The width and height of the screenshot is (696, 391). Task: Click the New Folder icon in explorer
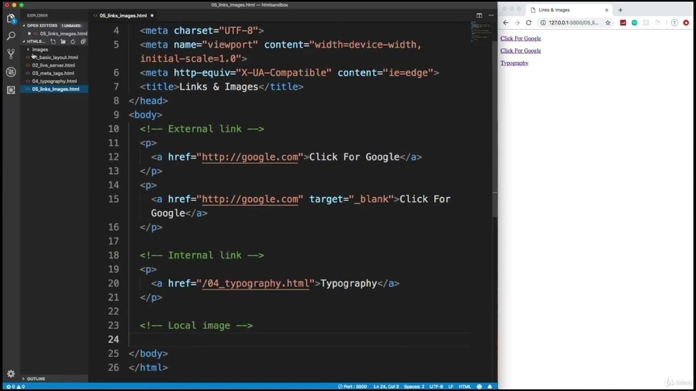tap(63, 42)
